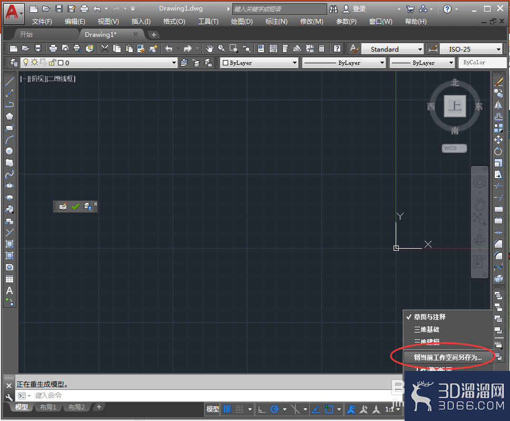The image size is (510, 421).
Task: Click the Move tool in modify toolbar
Action: coord(498,140)
